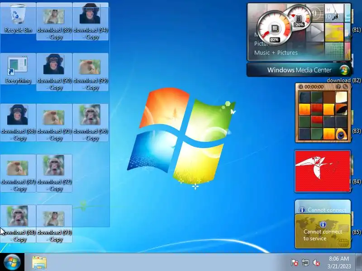The width and height of the screenshot is (362, 271).
Task: Click the muted volume tray icon
Action: point(316,263)
